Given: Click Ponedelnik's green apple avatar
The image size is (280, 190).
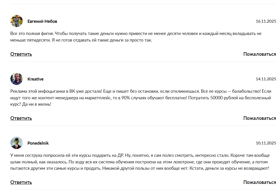Looking at the screenshot, I should (17, 143).
